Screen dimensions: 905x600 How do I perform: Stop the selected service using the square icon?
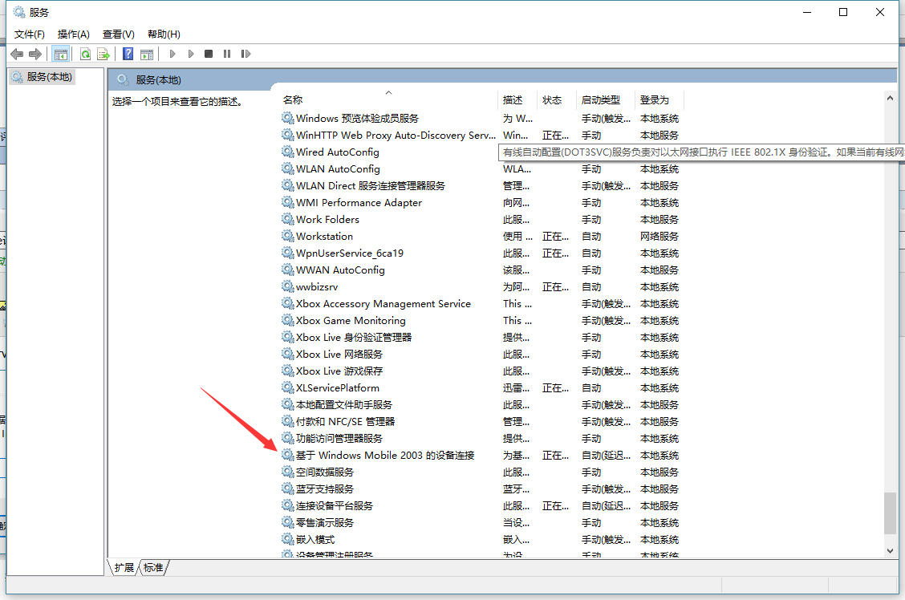208,53
